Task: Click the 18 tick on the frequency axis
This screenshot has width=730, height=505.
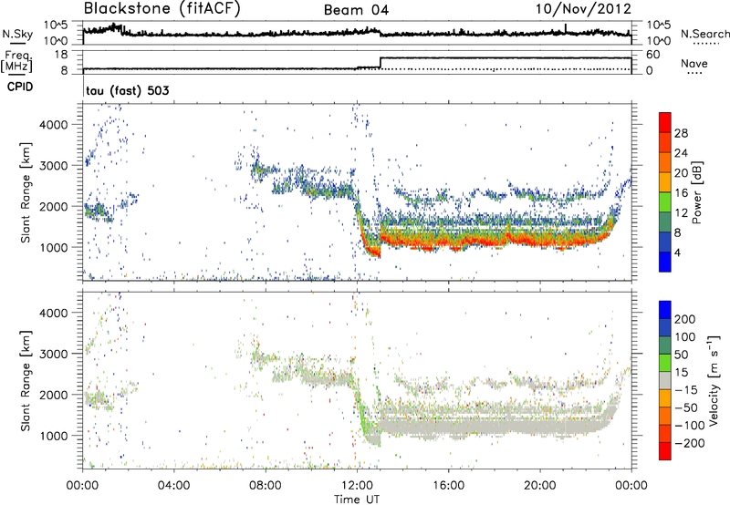Action: (61, 55)
